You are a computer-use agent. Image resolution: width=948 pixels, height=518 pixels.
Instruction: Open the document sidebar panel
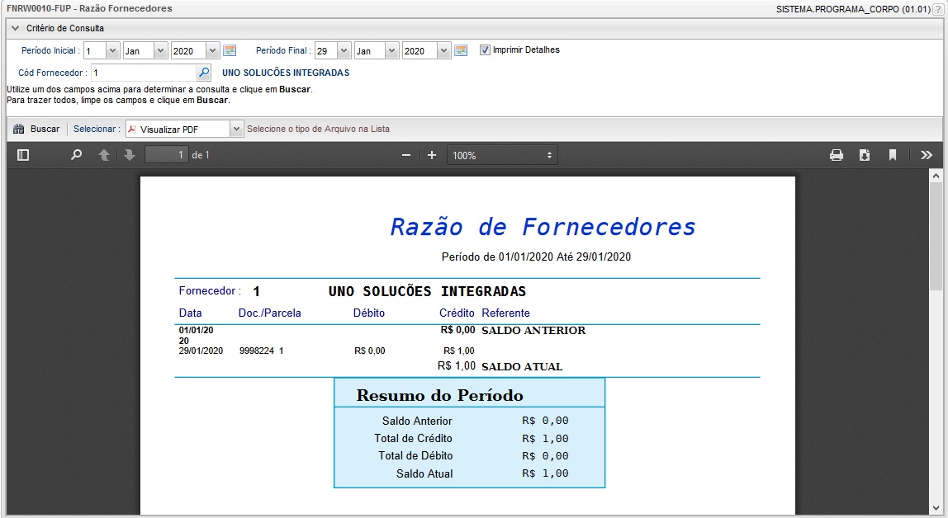[24, 154]
